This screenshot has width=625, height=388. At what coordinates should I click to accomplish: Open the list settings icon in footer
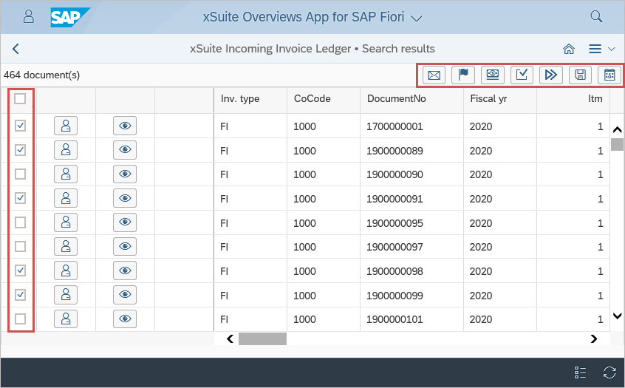point(580,372)
